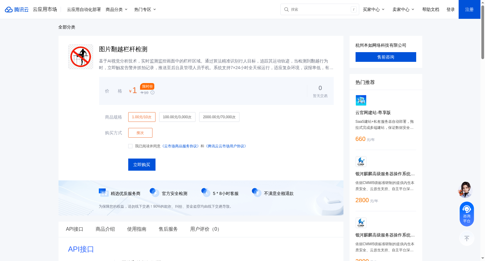Viewport: 485px width, 261px height.
Task: Open the 云官网建站-尊享版 title
Action: click(373, 112)
